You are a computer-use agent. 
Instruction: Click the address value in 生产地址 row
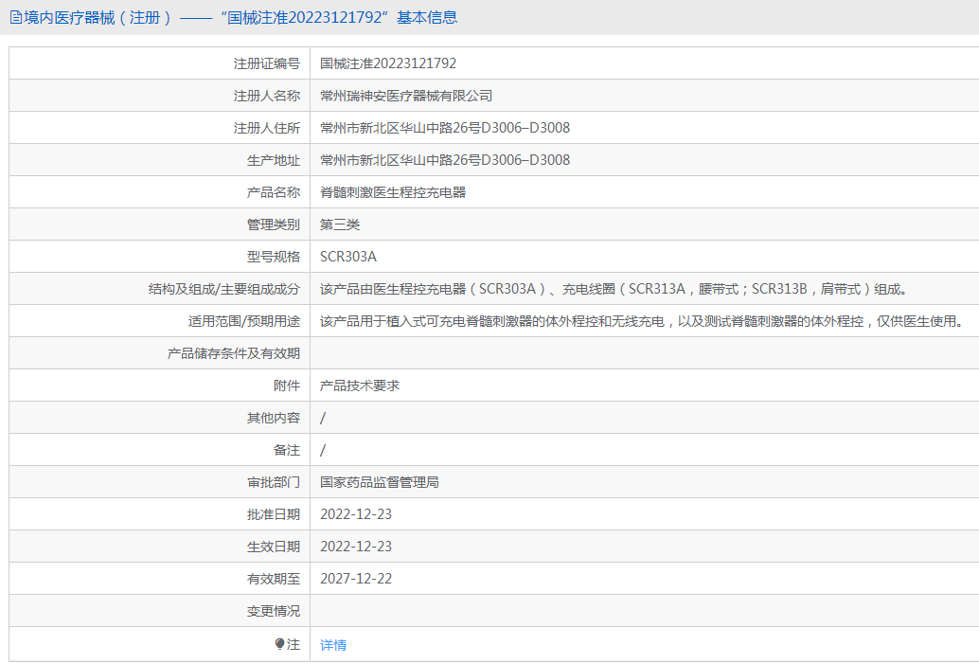(x=445, y=160)
